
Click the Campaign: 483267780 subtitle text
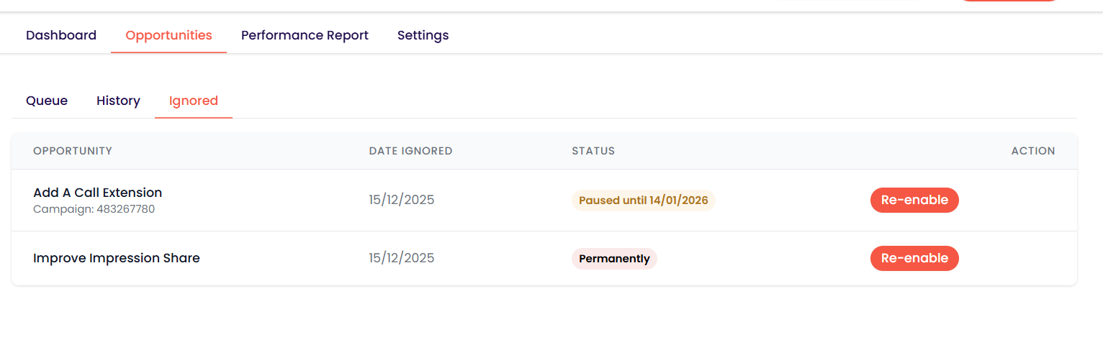(94, 209)
